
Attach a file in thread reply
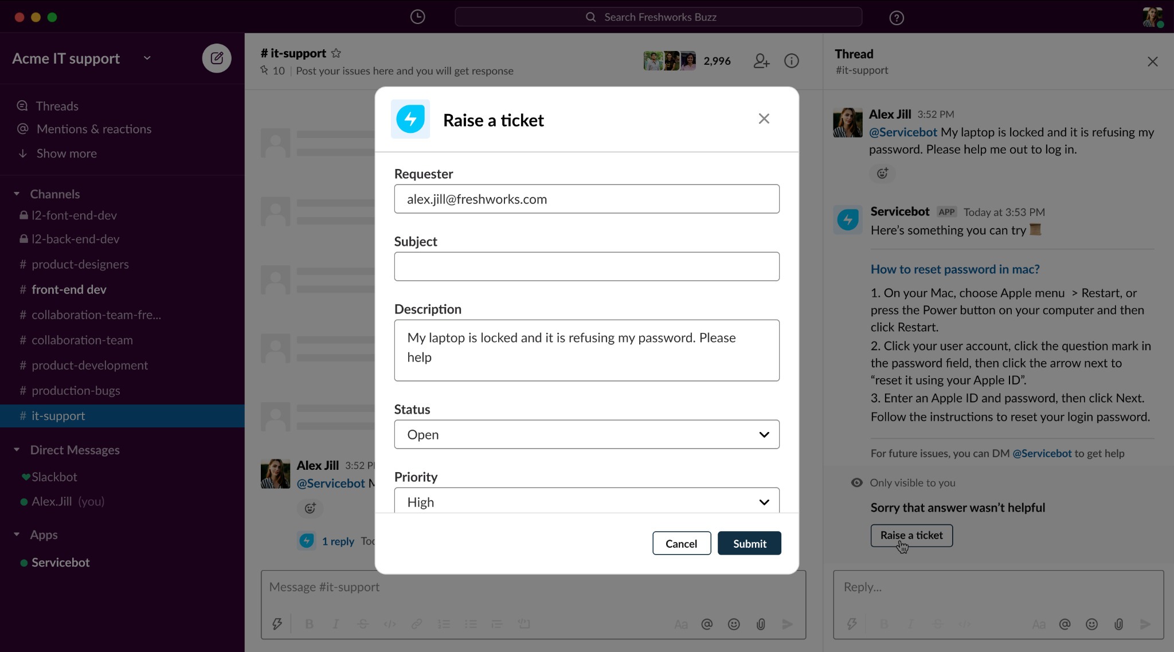click(x=1118, y=624)
